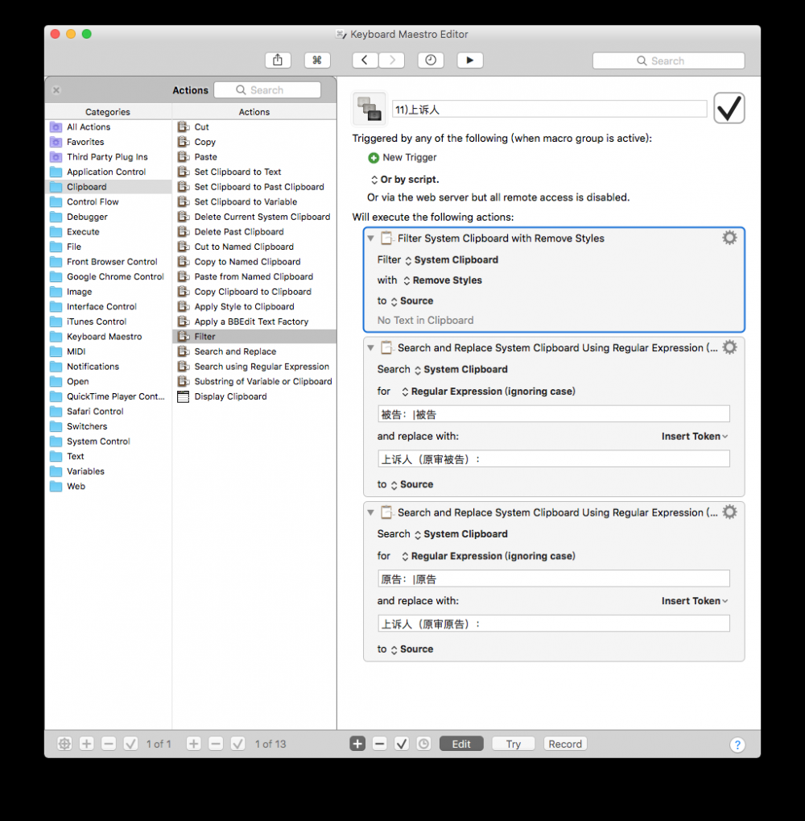The height and width of the screenshot is (821, 805).
Task: Click the Run macro play icon
Action: pos(470,60)
